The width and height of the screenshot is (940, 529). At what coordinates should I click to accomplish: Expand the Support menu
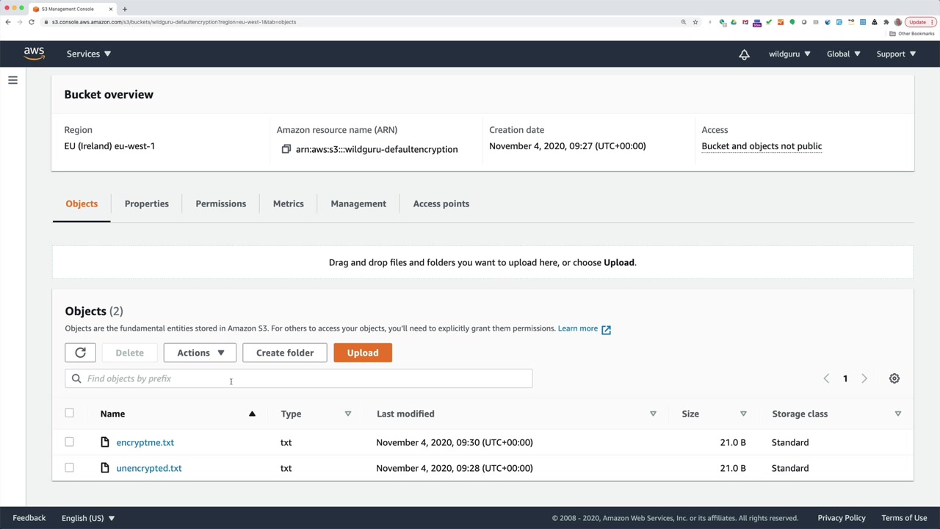point(896,54)
